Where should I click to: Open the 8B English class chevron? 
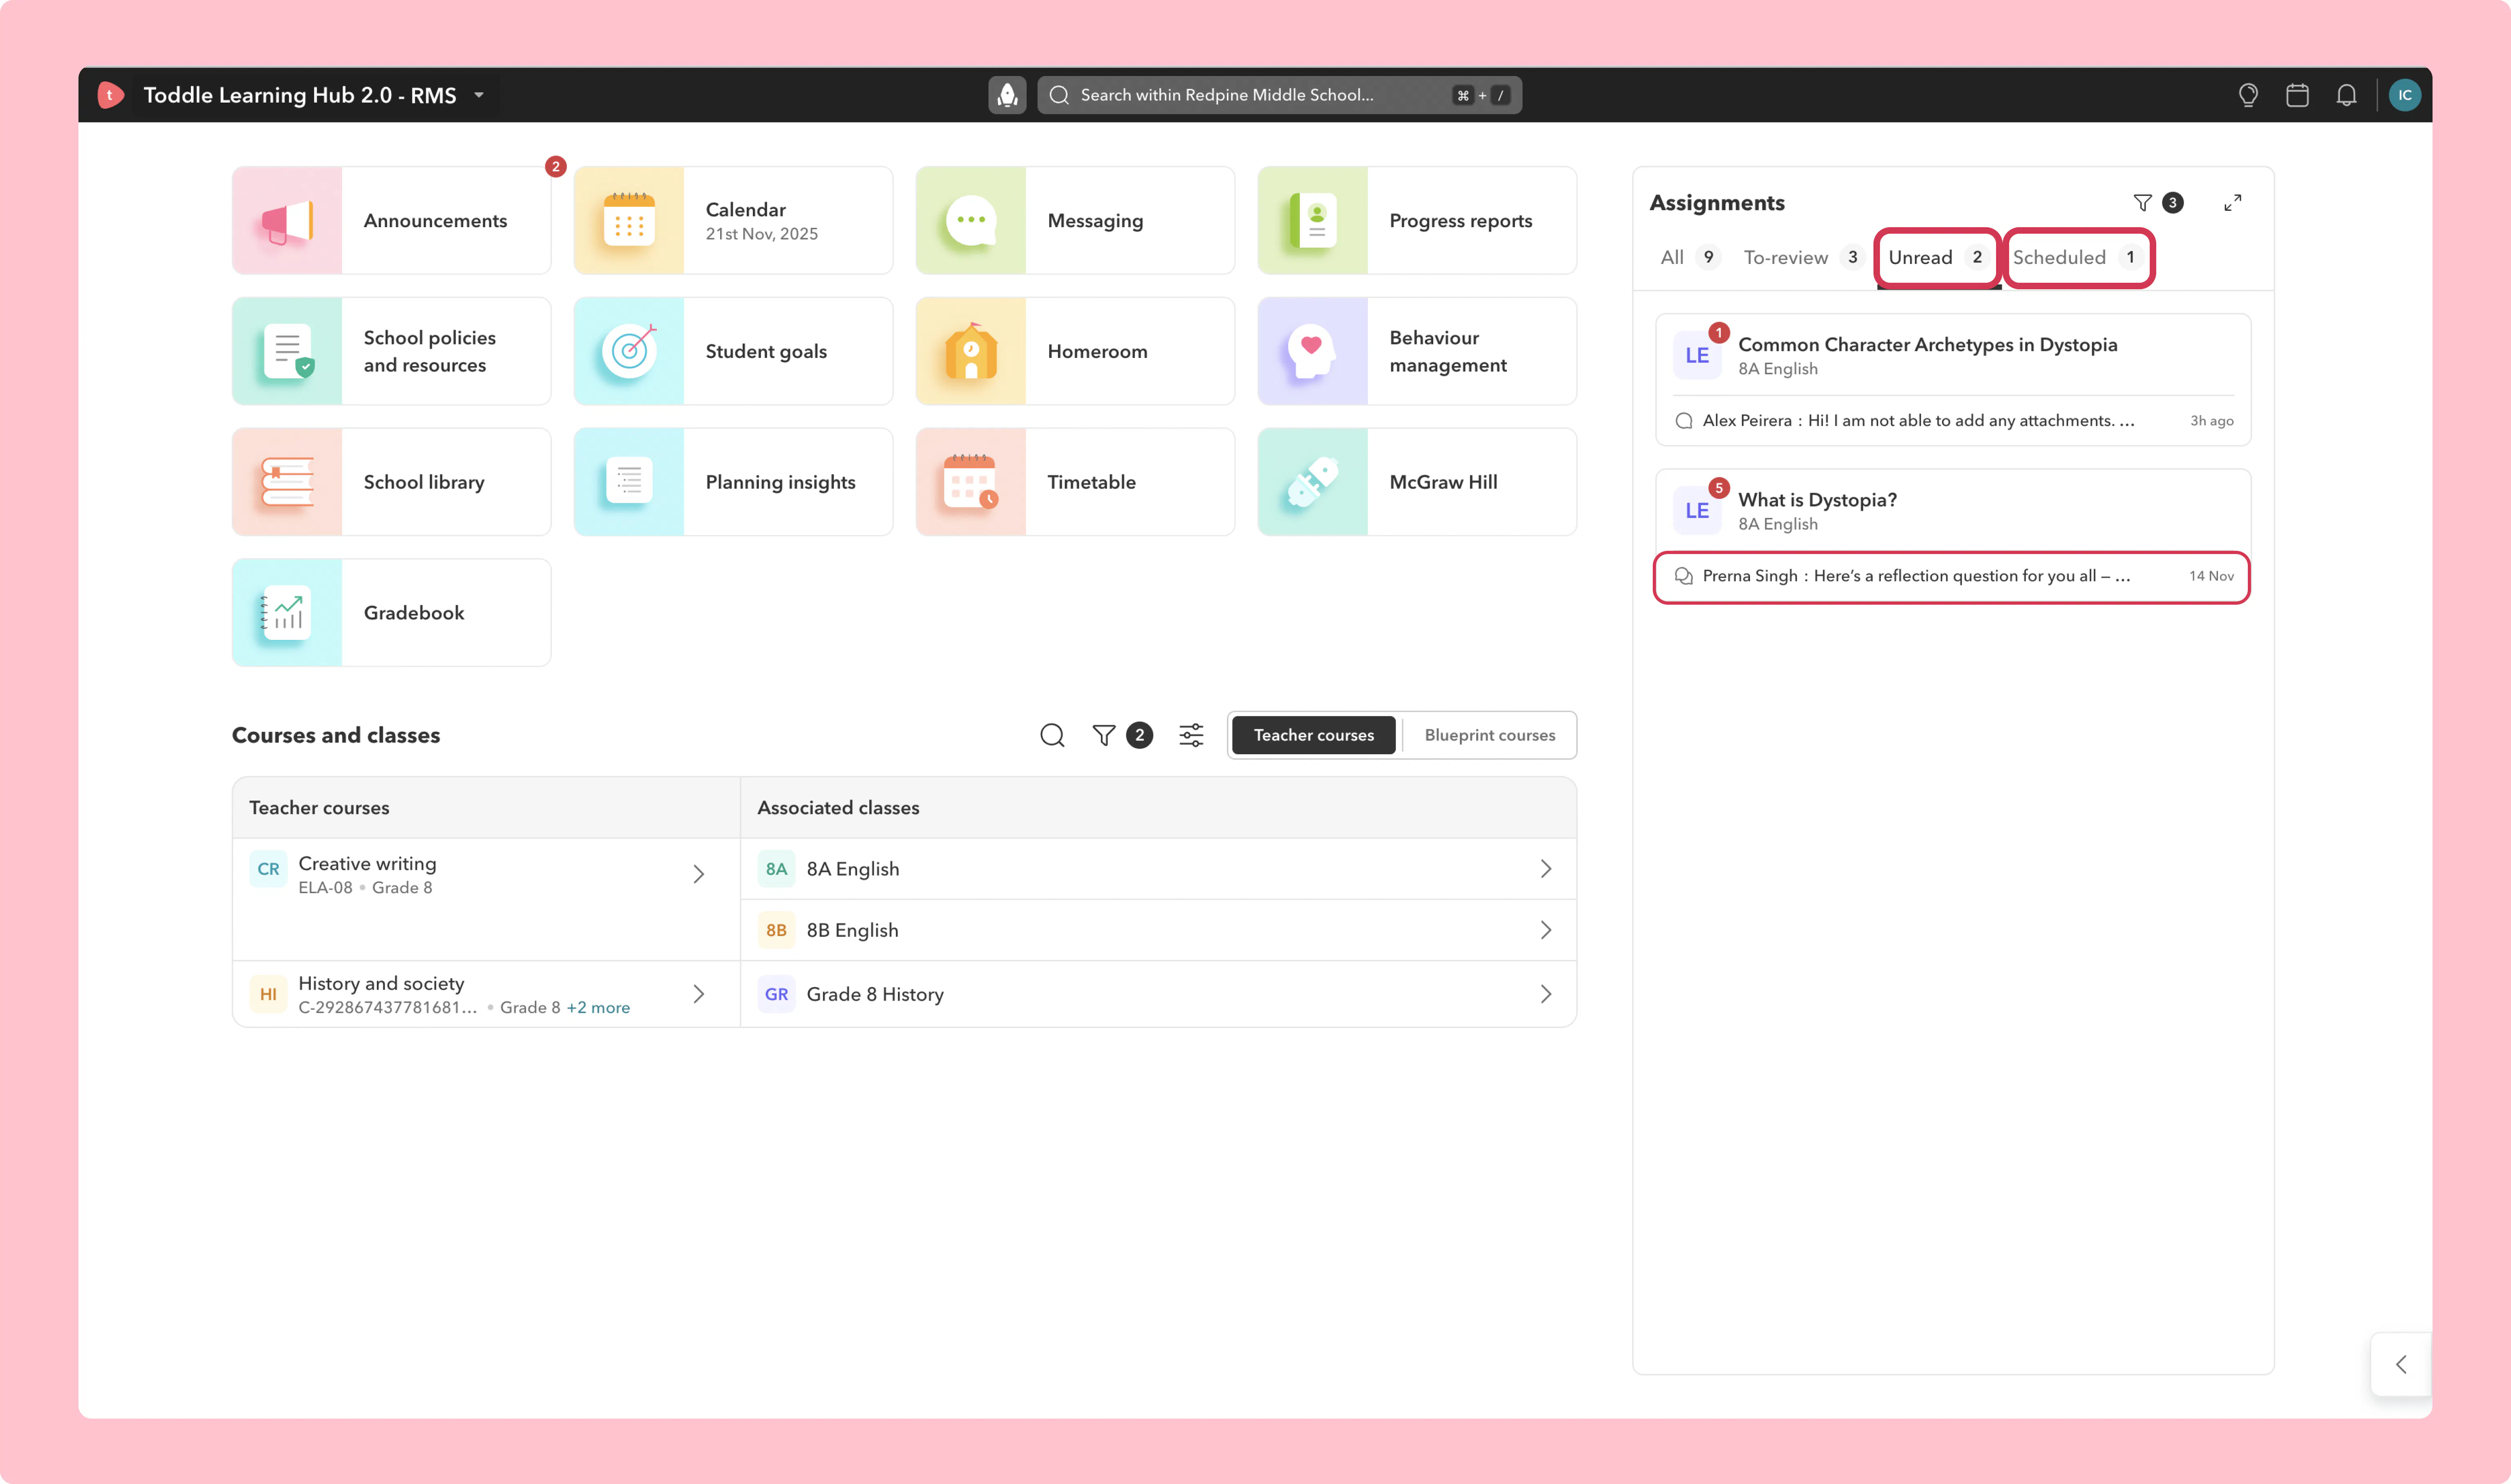(1546, 930)
